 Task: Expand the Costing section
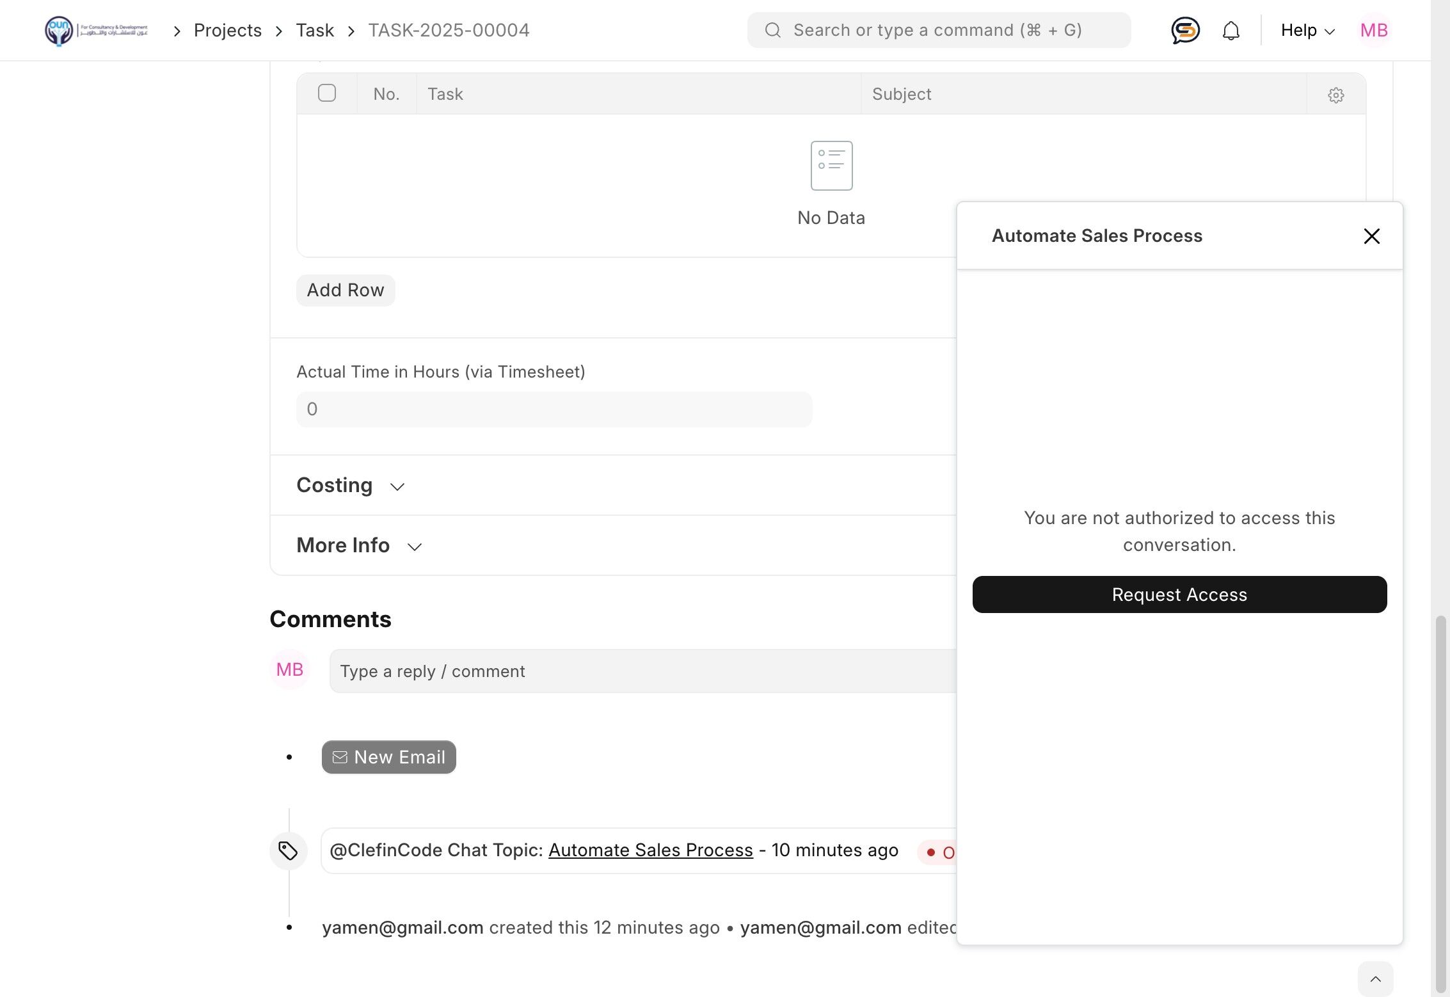[350, 486]
